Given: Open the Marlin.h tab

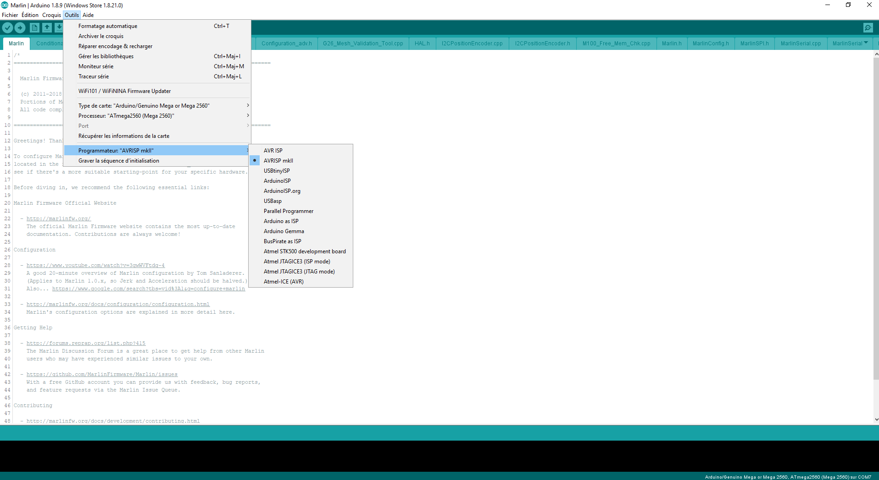Looking at the screenshot, I should click(x=672, y=44).
